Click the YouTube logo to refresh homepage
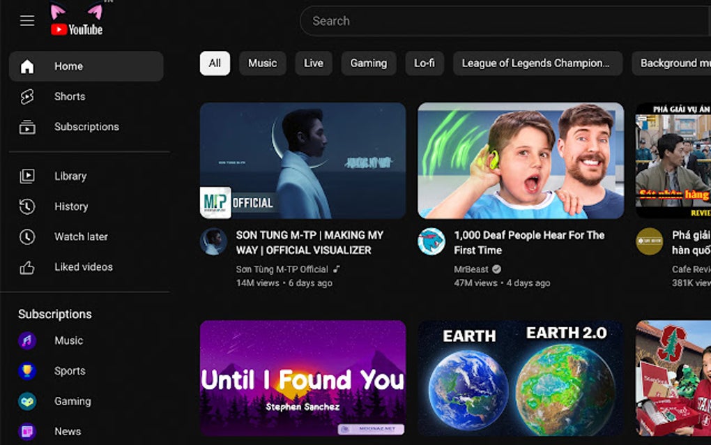Image resolution: width=711 pixels, height=445 pixels. (x=77, y=29)
